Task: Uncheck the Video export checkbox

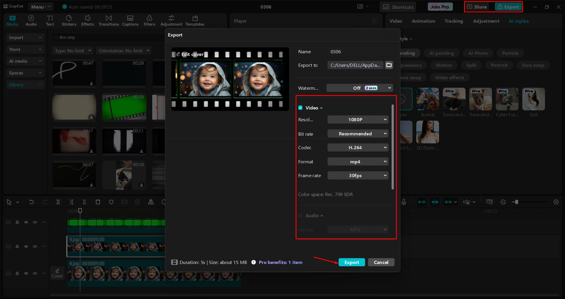Action: (300, 108)
